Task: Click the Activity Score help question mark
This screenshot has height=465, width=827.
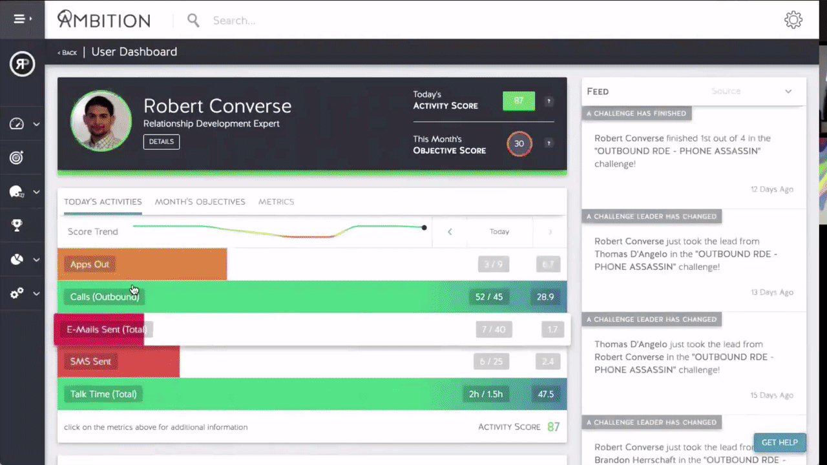Action: tap(548, 101)
